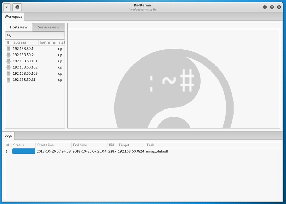
Task: Click the magnifier icon in the search box
Action: [x=9, y=35]
